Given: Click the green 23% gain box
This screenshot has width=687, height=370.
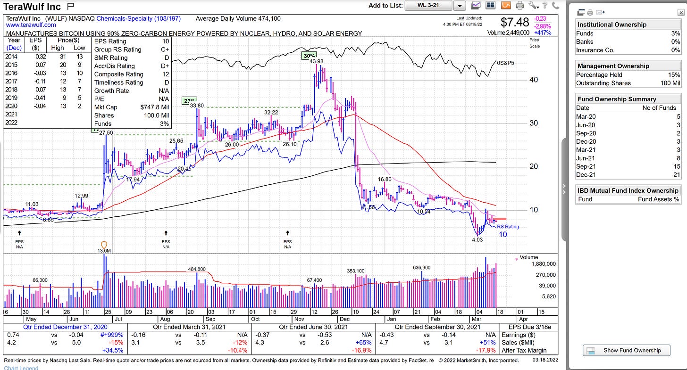Looking at the screenshot, I should tap(188, 100).
